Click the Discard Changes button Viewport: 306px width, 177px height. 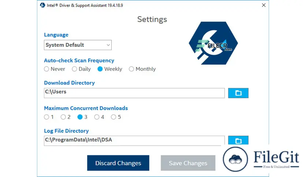coord(118,163)
